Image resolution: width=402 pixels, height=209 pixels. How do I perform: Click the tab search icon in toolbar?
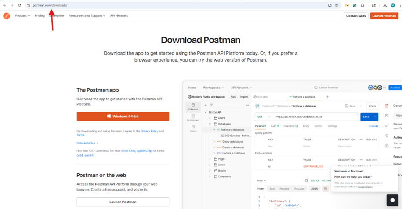[x=374, y=5]
